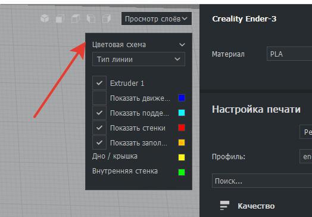This screenshot has height=217, width=312.
Task: Uncheck the Показать запол... checkbox
Action: 99,142
